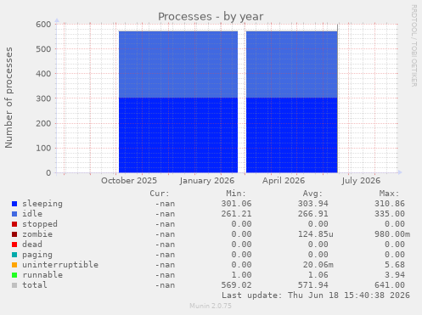Click the total row's Cur value -nan
Viewport: 422px width, 315px height.
(165, 285)
